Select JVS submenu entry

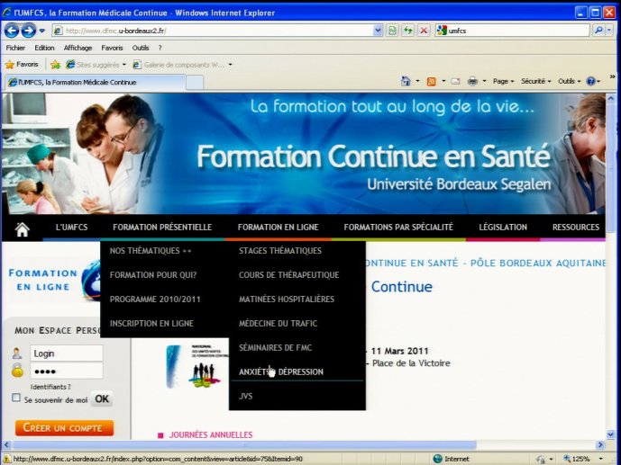tap(245, 396)
